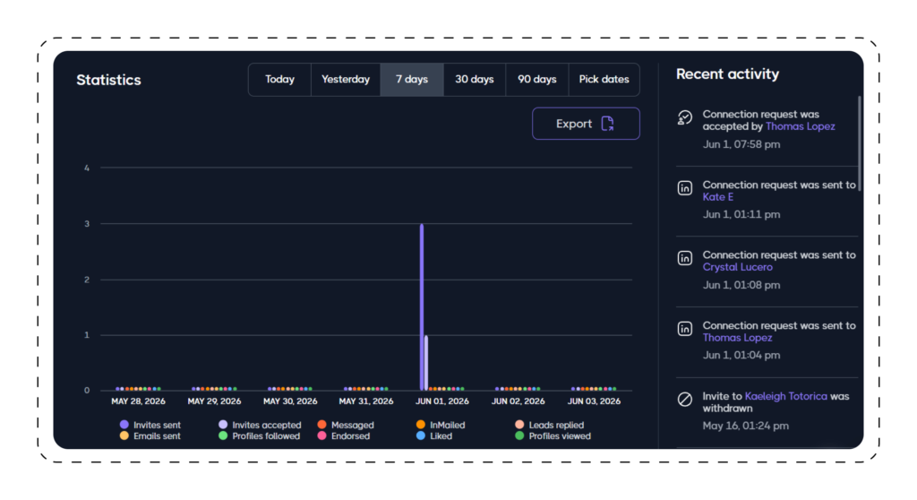This screenshot has height=500, width=917.
Task: Open Crystal Lucero profile link
Action: [x=738, y=267]
